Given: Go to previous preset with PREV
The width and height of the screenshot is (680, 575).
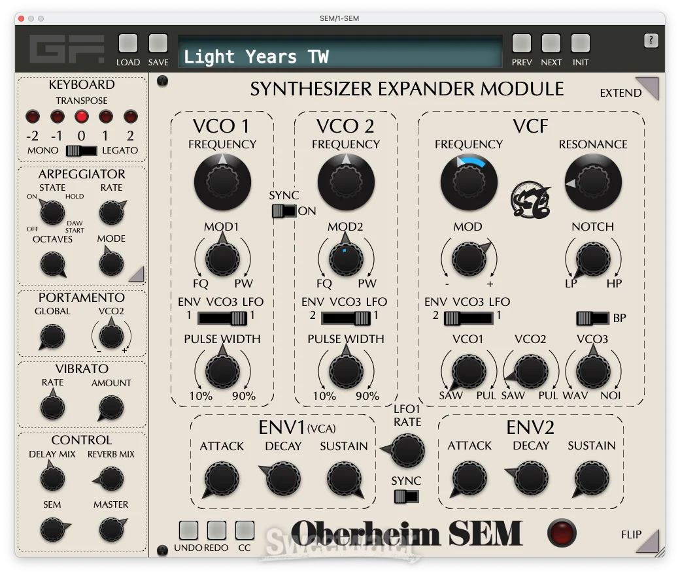Looking at the screenshot, I should pos(521,44).
